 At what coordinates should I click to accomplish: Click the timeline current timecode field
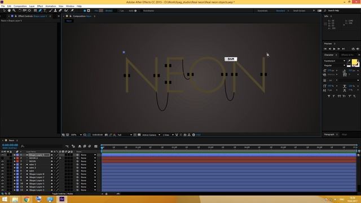(x=10, y=145)
